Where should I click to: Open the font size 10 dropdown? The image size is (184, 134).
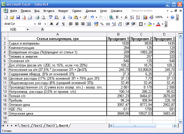[45, 24]
